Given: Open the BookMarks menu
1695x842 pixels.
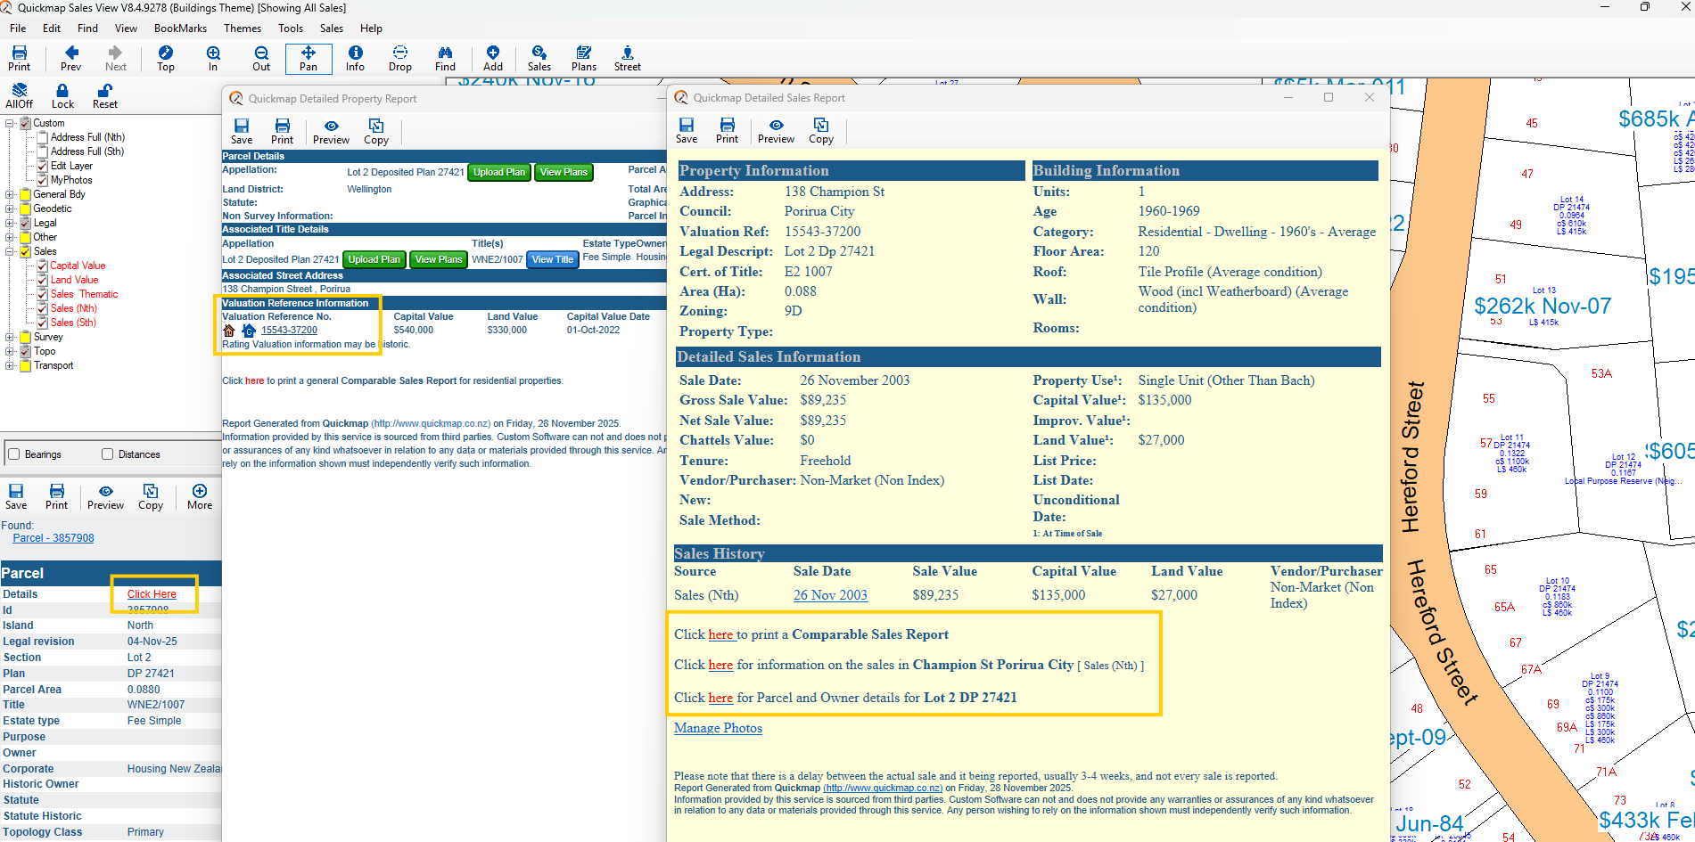Looking at the screenshot, I should pos(180,29).
